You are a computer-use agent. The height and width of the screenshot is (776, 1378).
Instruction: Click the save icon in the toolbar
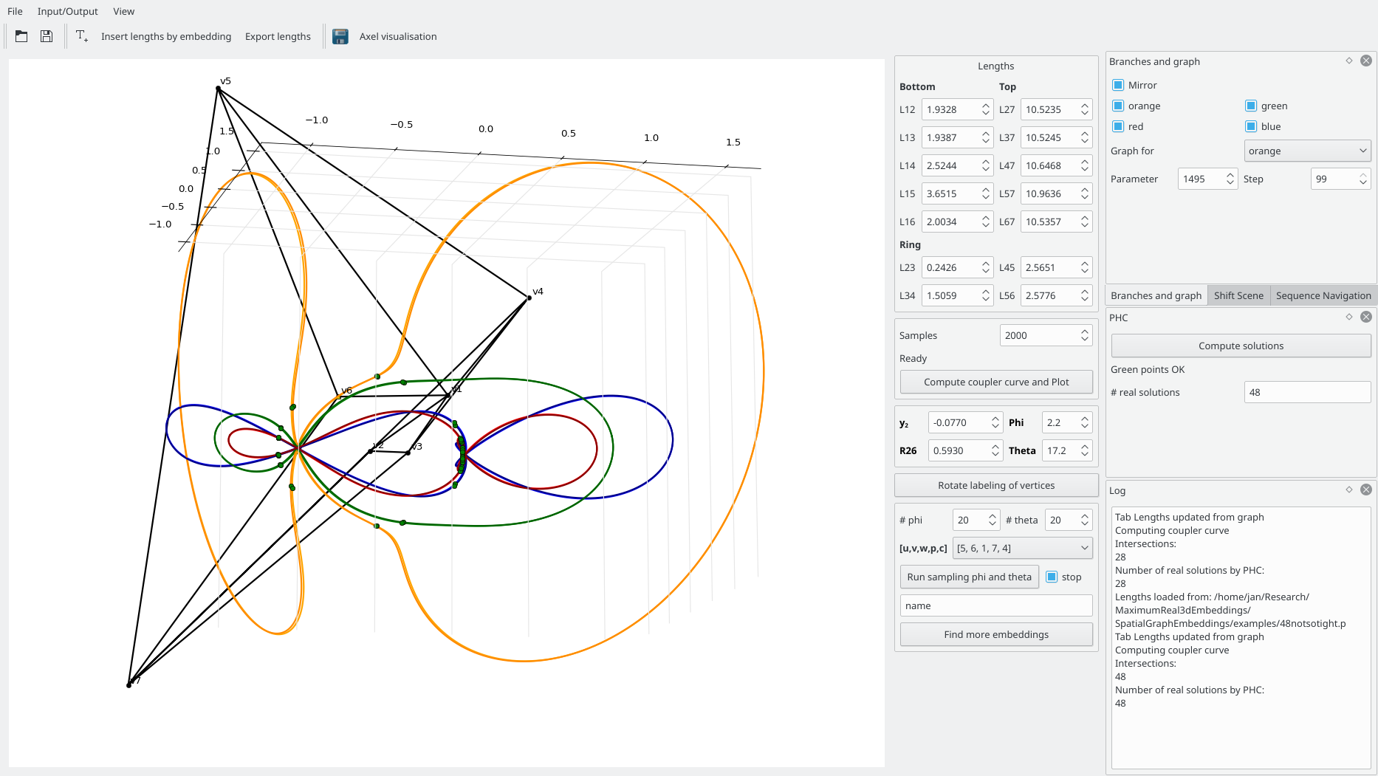point(46,35)
